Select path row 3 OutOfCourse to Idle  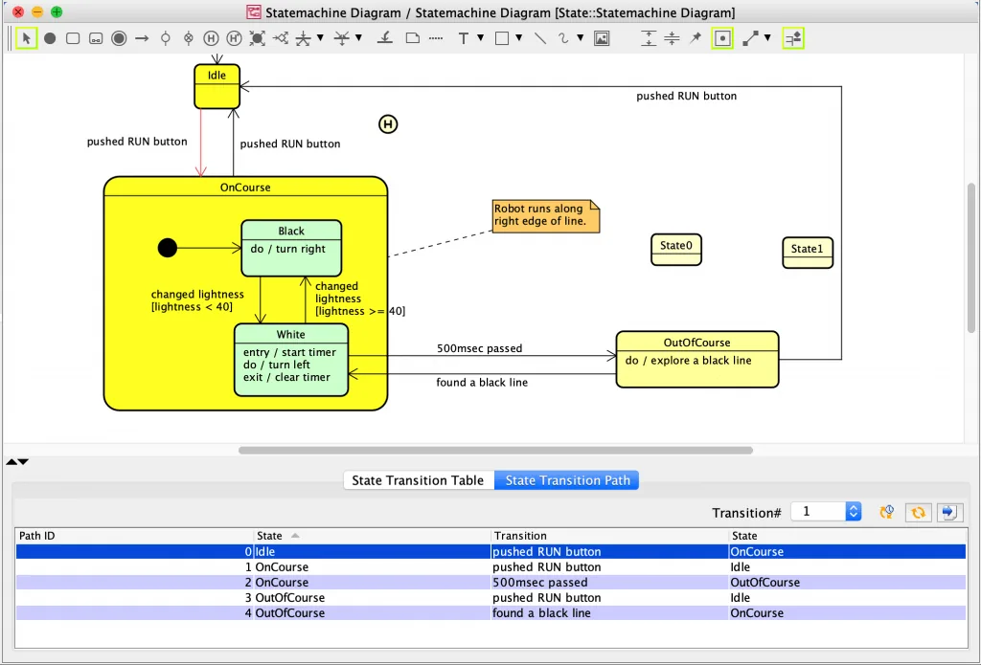490,597
